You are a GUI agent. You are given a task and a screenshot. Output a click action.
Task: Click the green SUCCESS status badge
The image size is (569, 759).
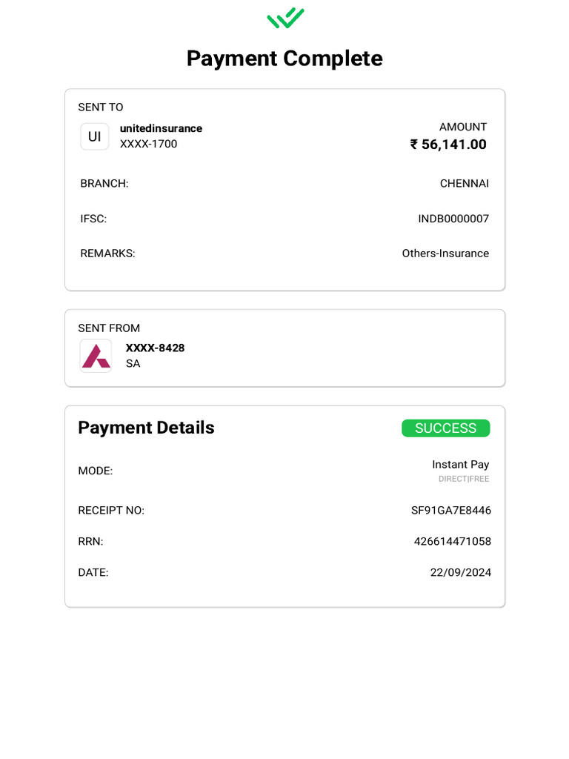click(445, 428)
